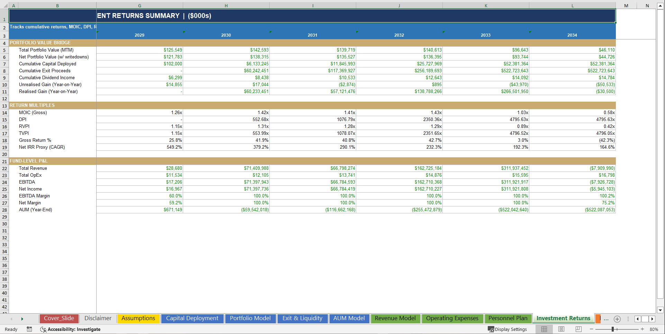Open the sheet options vertical ellipsis

coord(628,319)
